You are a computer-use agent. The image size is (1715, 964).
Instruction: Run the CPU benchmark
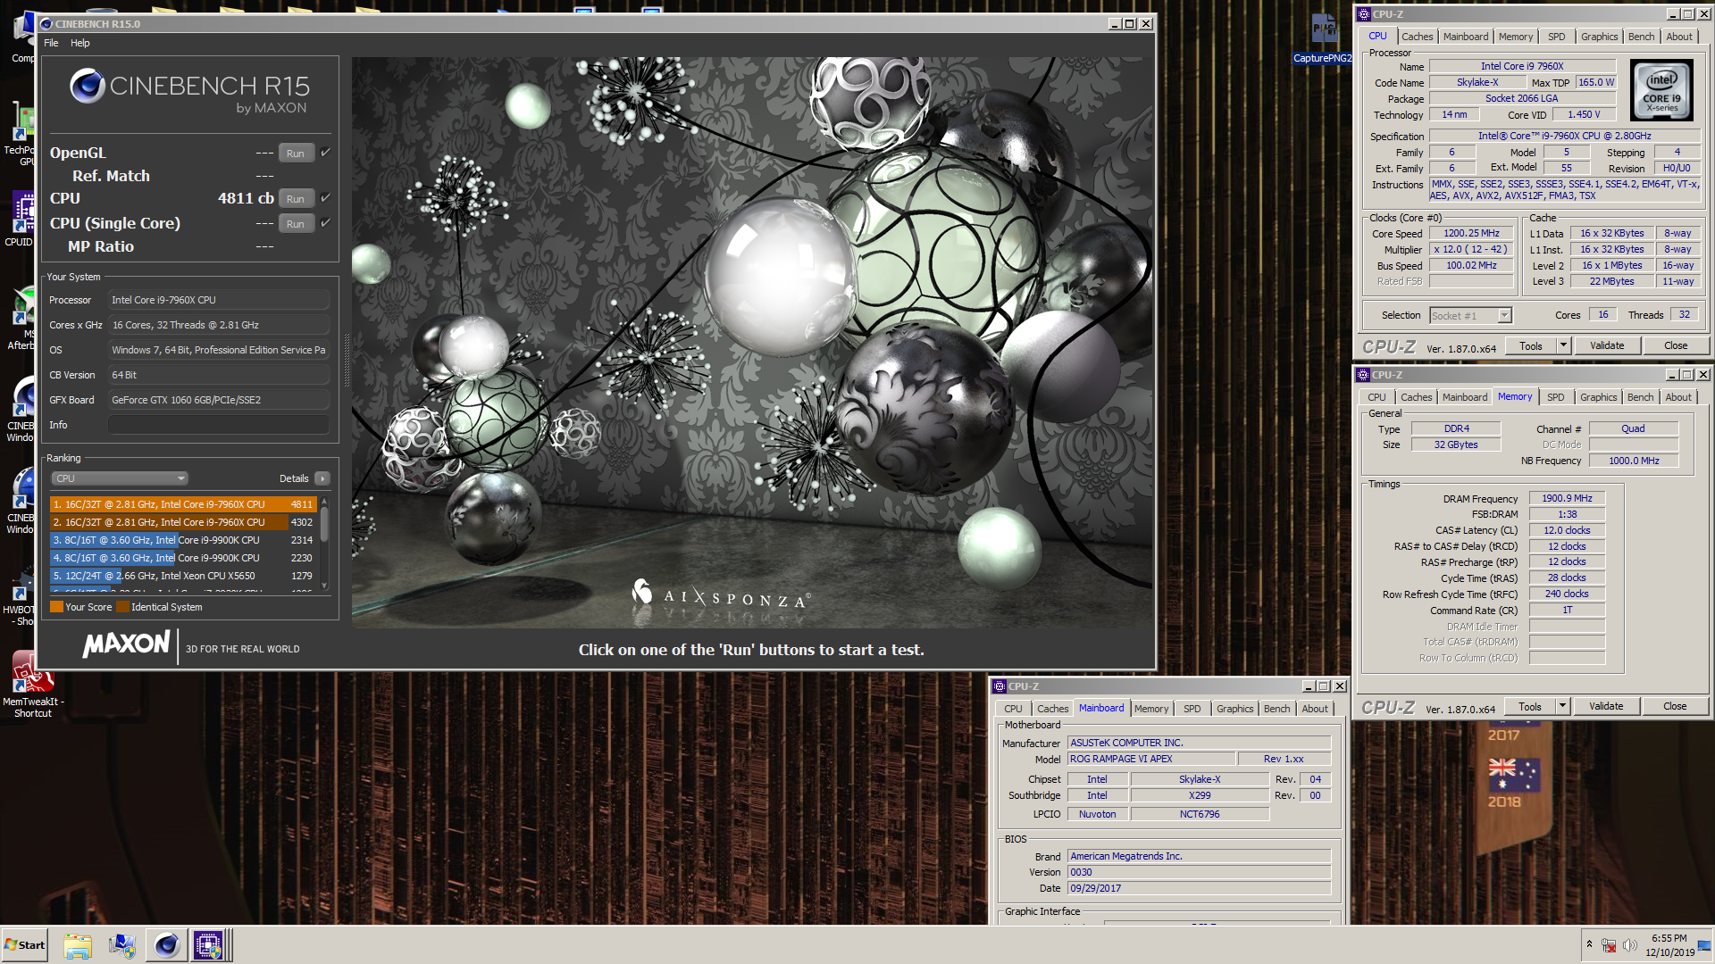coord(296,199)
